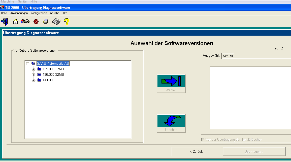Expand the 135.000 32MB node
291x162 pixels.
(x=34, y=69)
